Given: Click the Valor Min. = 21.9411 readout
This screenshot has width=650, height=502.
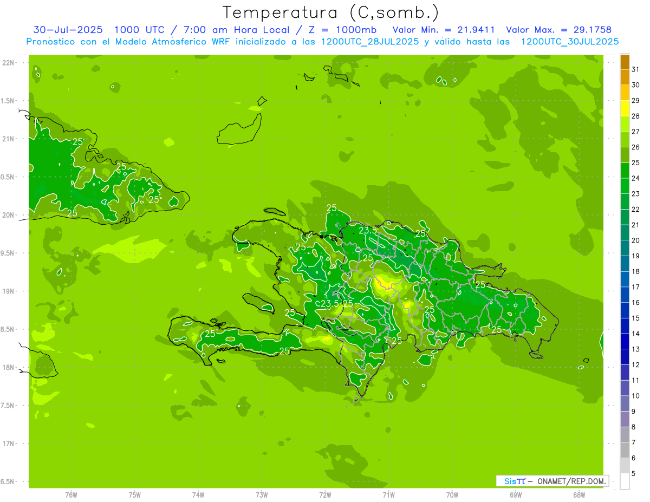Looking at the screenshot, I should click(444, 30).
